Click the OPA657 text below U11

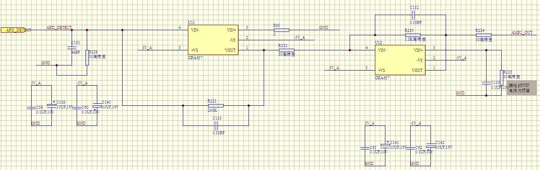coord(195,58)
